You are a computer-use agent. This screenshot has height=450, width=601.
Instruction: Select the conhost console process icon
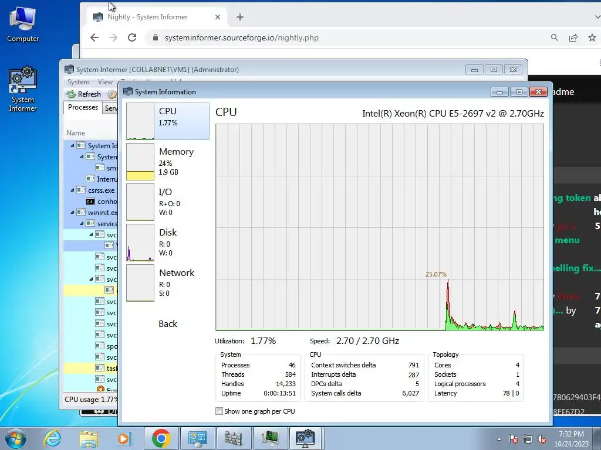pyautogui.click(x=90, y=202)
